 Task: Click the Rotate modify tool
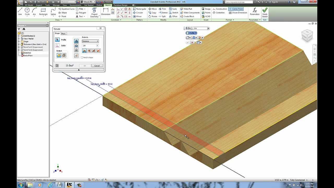click(153, 16)
